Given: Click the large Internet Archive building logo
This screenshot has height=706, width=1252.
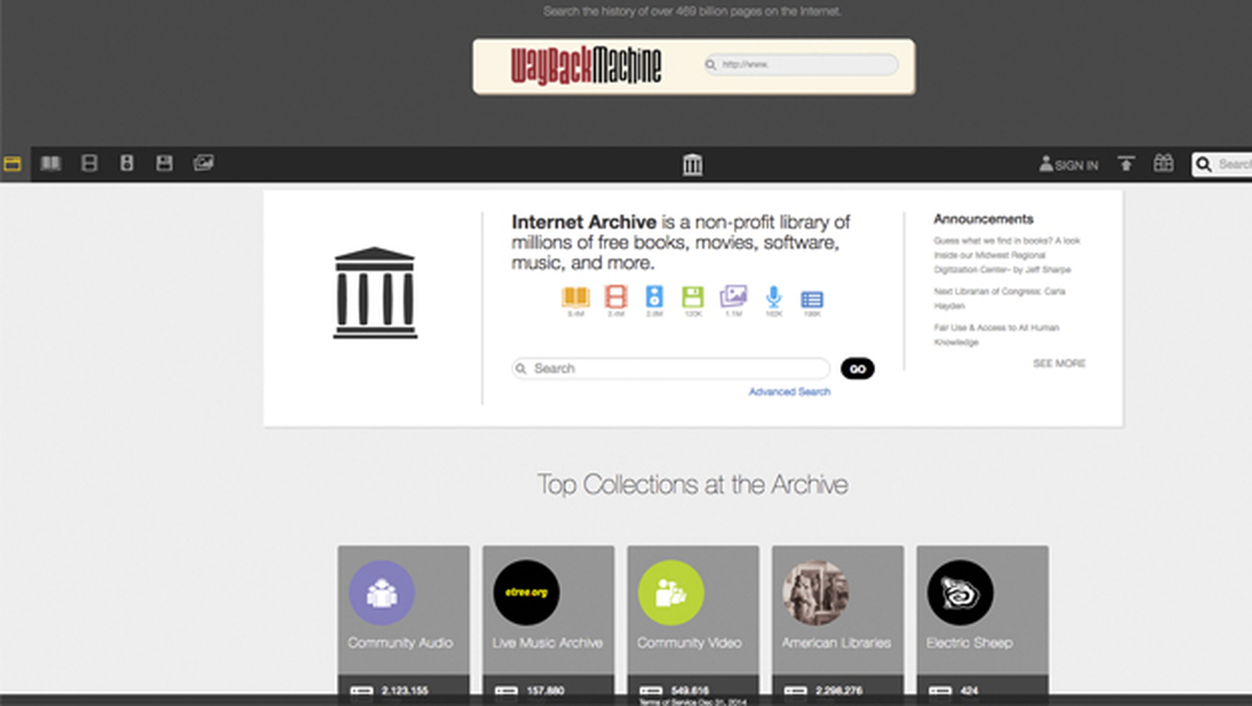Looking at the screenshot, I should click(375, 292).
